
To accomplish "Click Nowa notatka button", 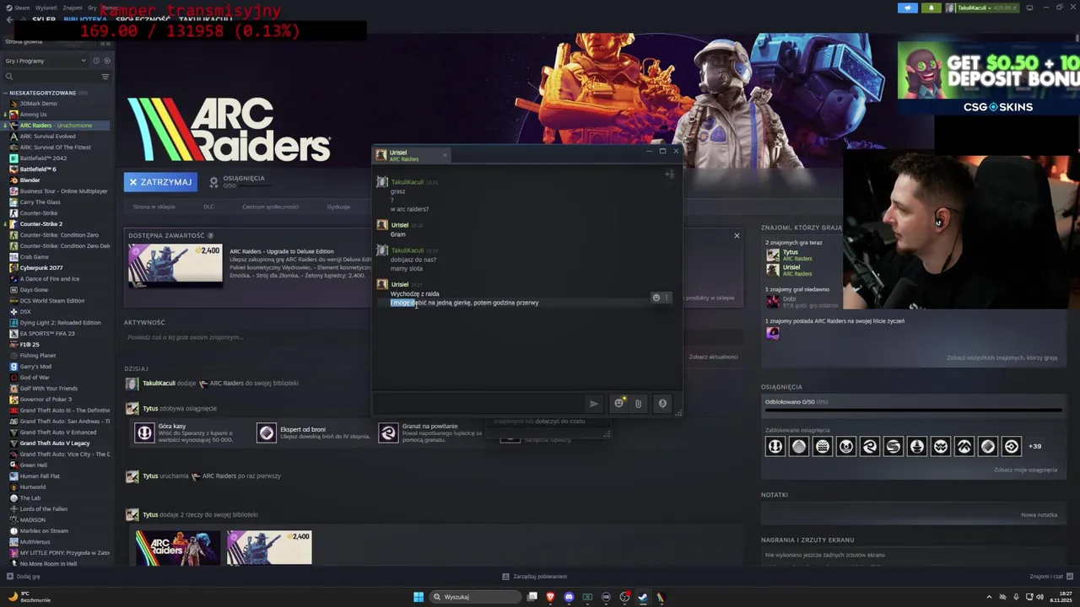I will 1039,514.
